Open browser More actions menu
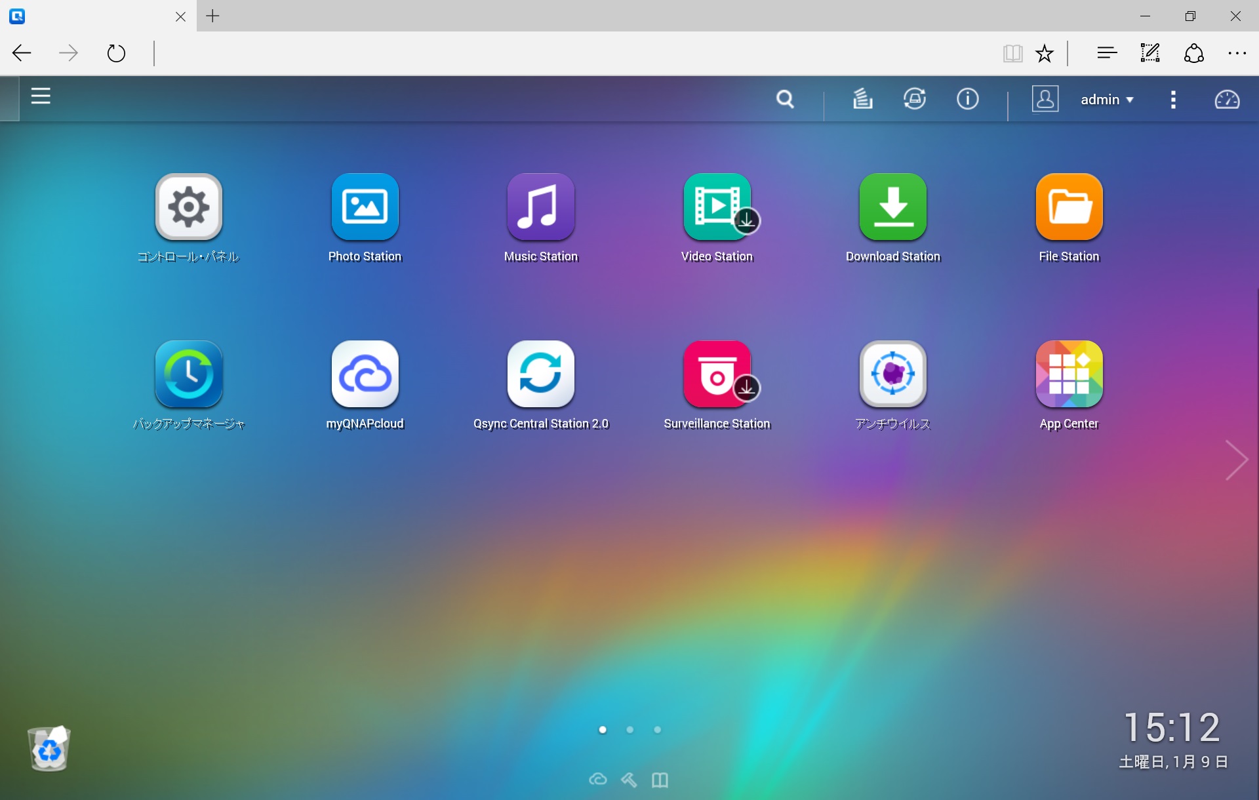Viewport: 1259px width, 800px height. click(1237, 53)
